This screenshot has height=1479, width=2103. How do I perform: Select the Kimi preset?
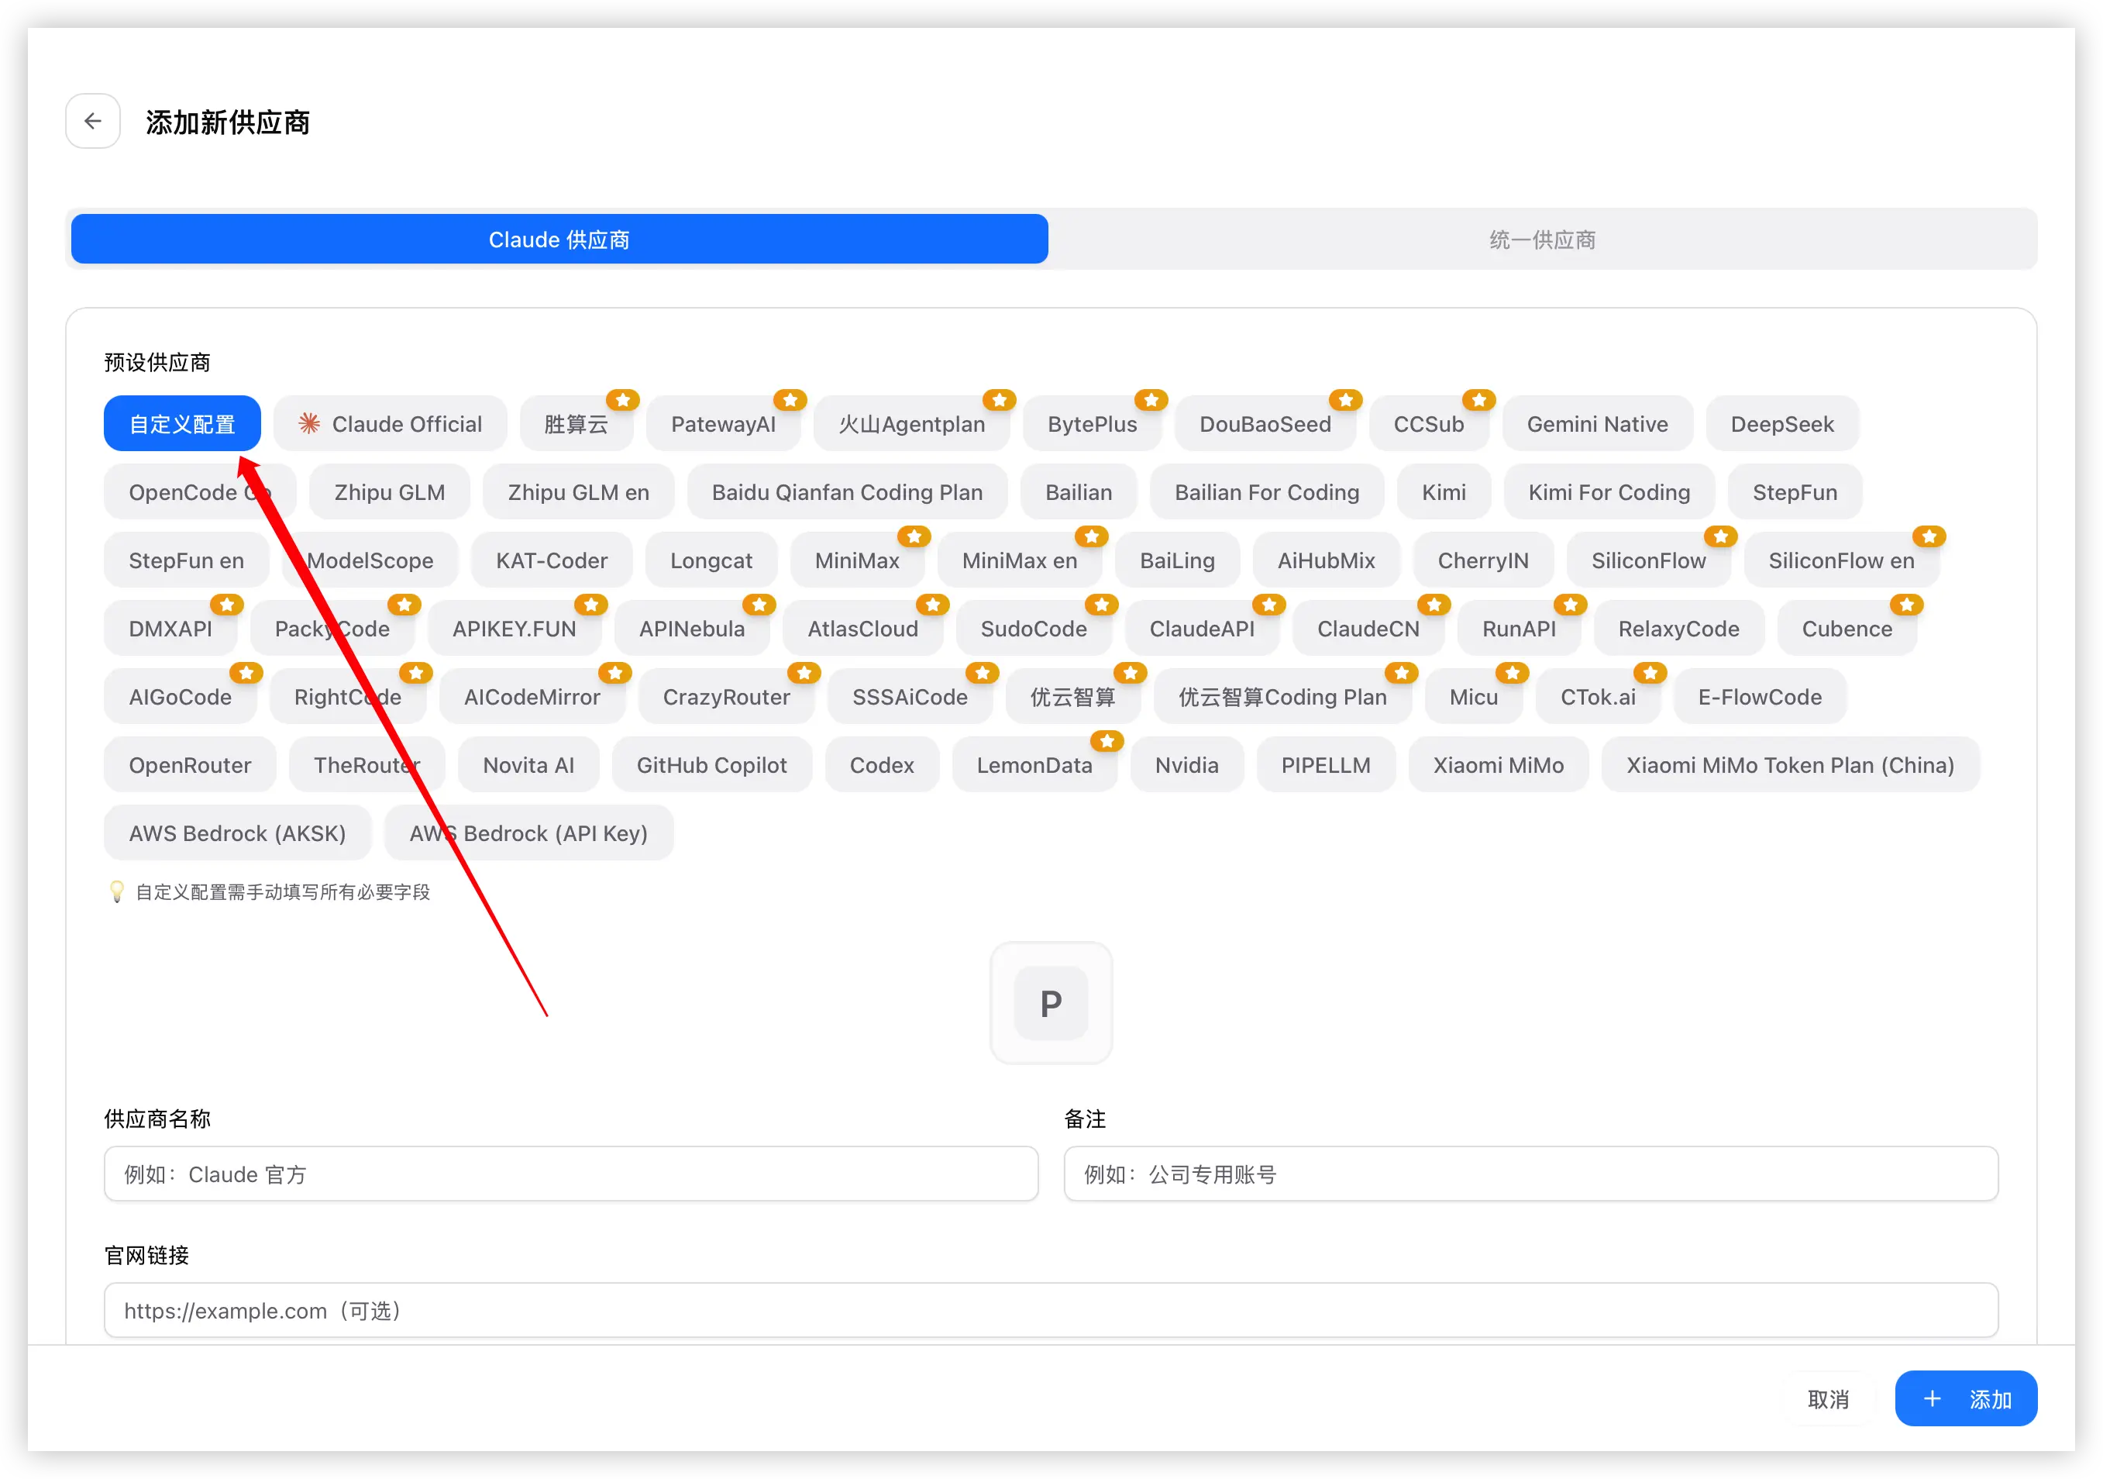pyautogui.click(x=1444, y=492)
